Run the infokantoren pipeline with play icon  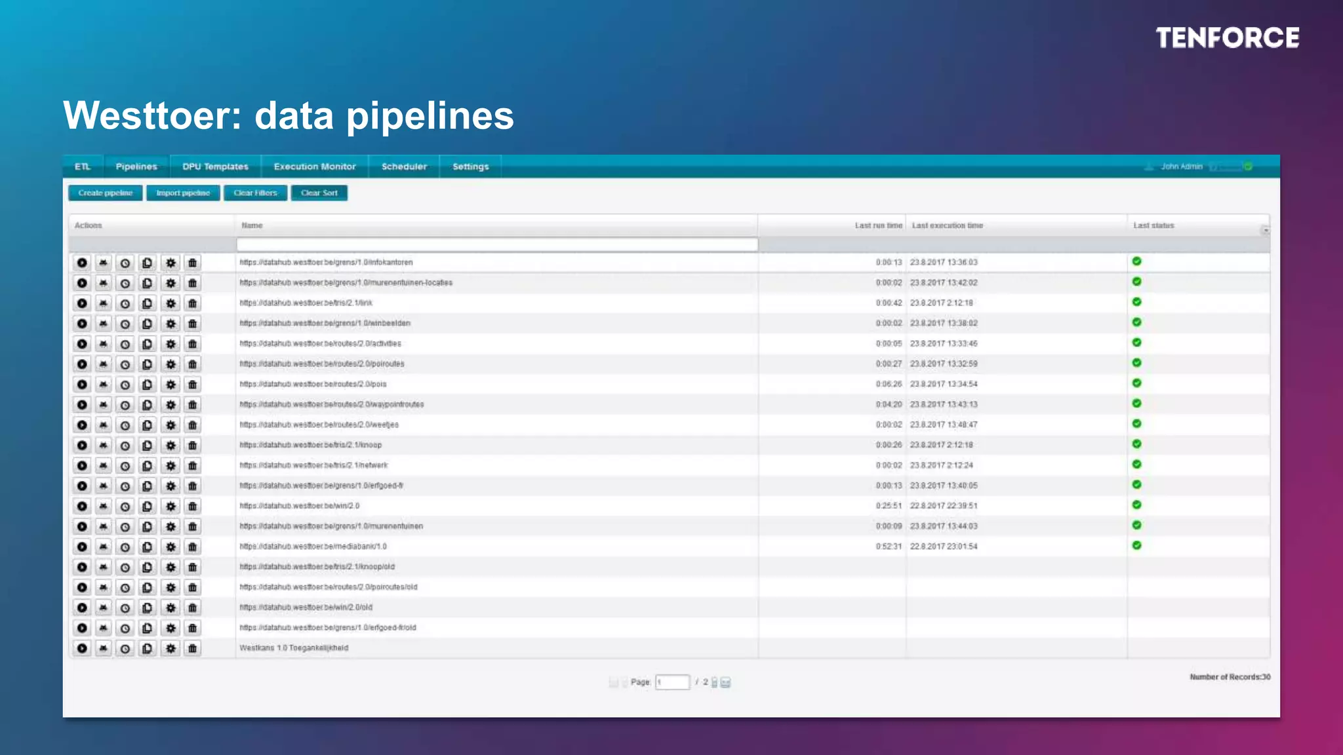(82, 263)
